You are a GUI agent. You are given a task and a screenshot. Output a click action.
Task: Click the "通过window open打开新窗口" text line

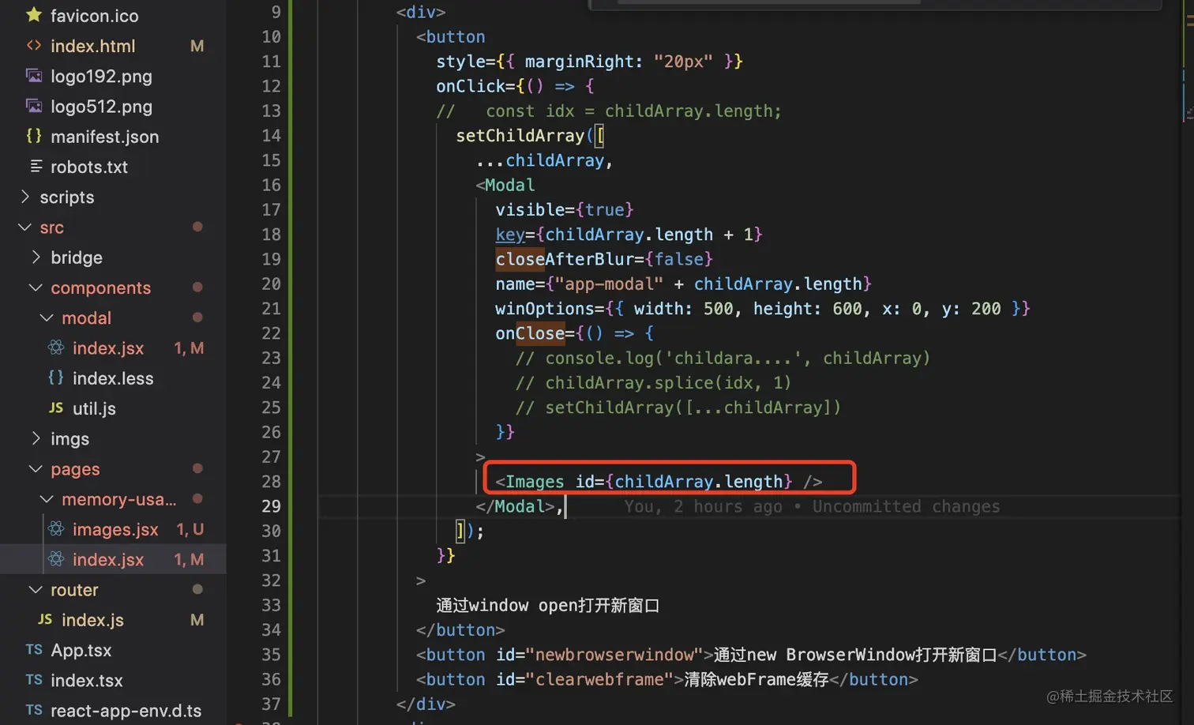coord(548,605)
